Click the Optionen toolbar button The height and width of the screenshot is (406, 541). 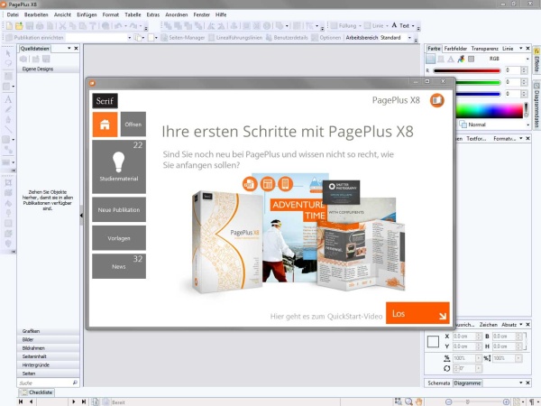[x=326, y=38]
